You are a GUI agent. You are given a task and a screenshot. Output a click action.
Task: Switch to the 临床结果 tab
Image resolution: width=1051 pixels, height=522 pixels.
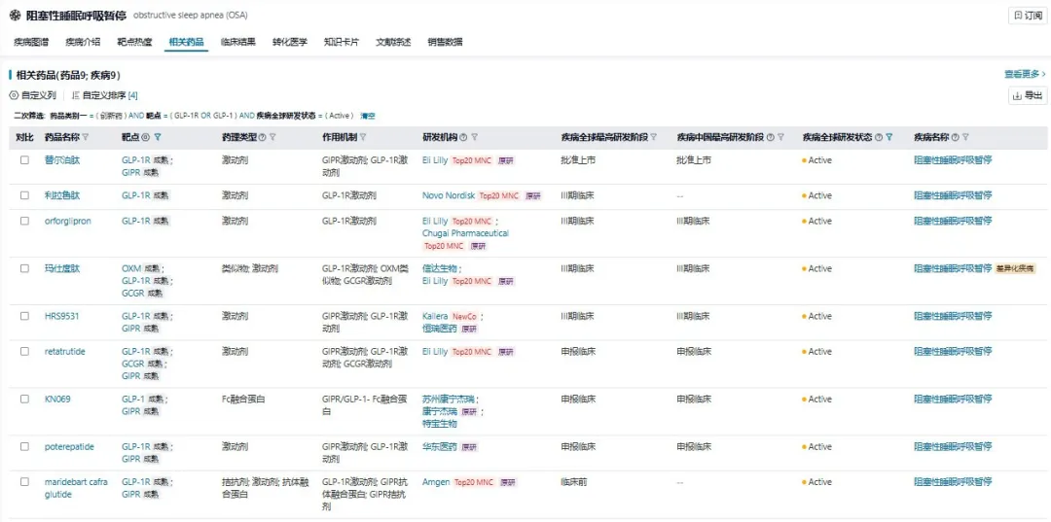click(x=237, y=42)
